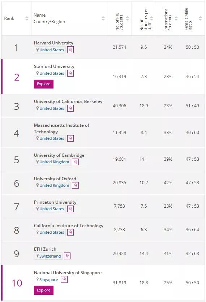Sort by Name Country/Region column arrows
Screen dimensions: 206x302
tap(103, 18)
